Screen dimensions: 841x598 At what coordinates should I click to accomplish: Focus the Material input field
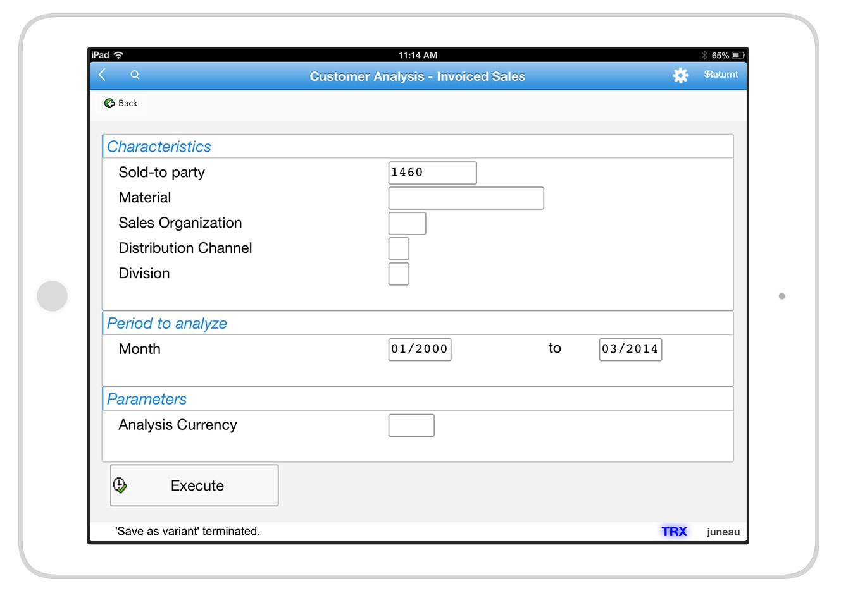click(x=466, y=198)
